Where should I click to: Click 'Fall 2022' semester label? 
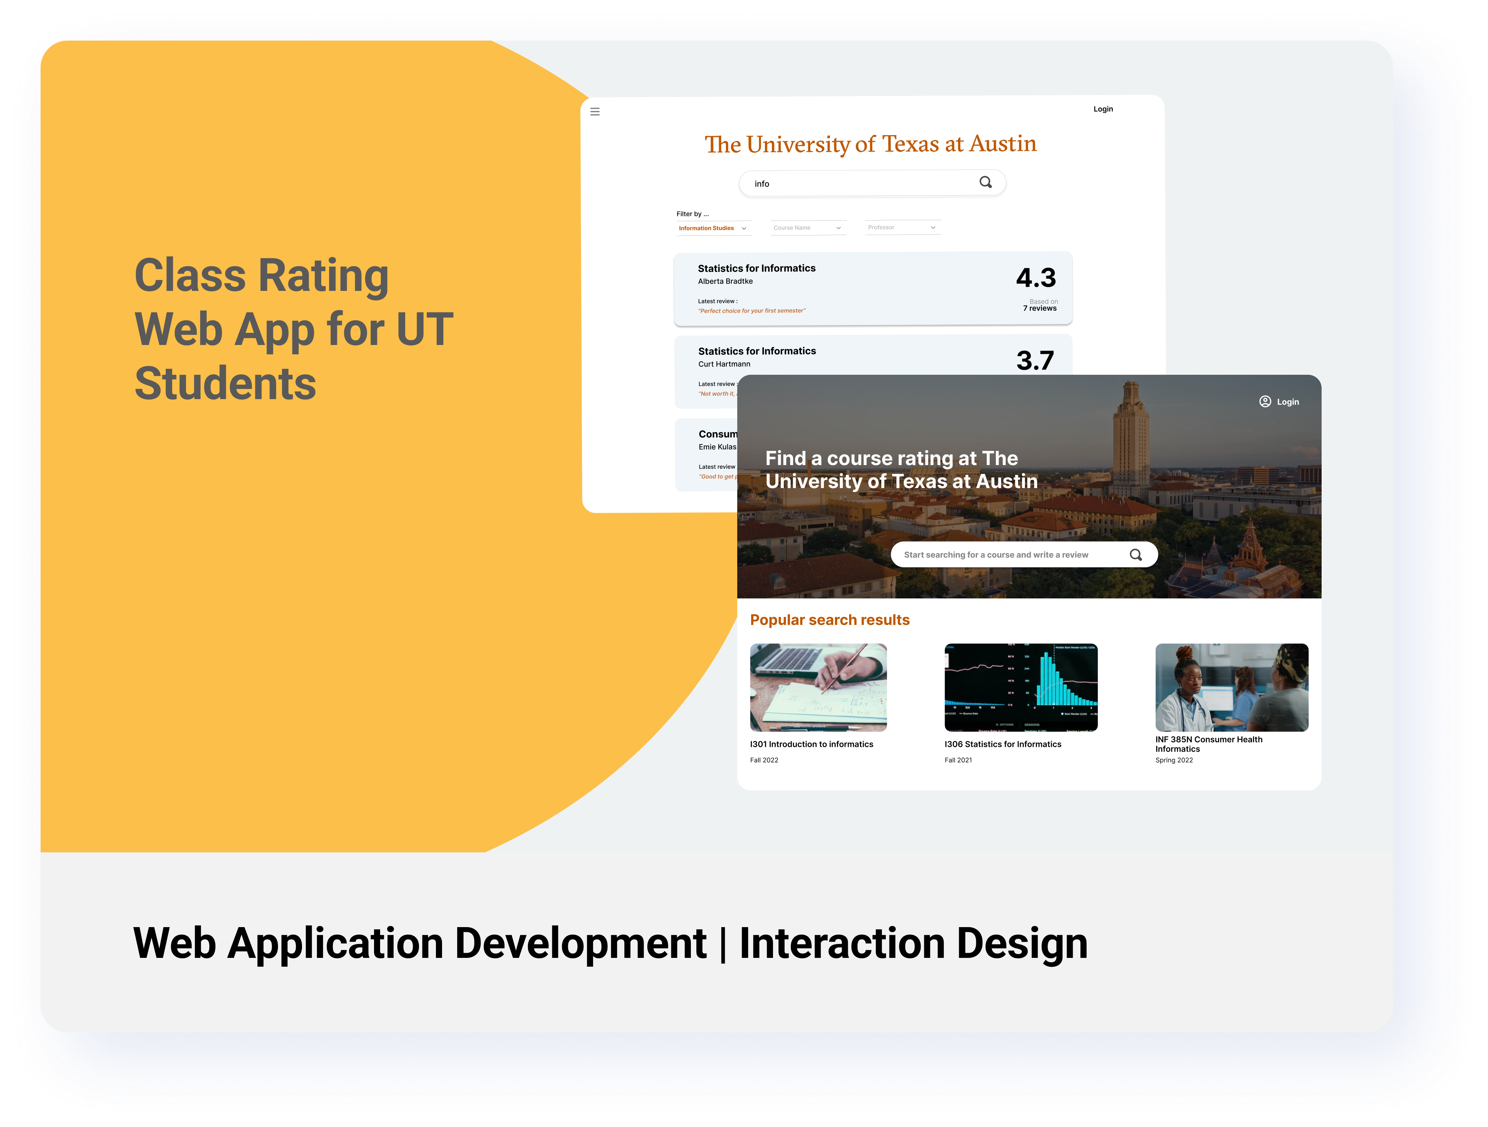764,760
